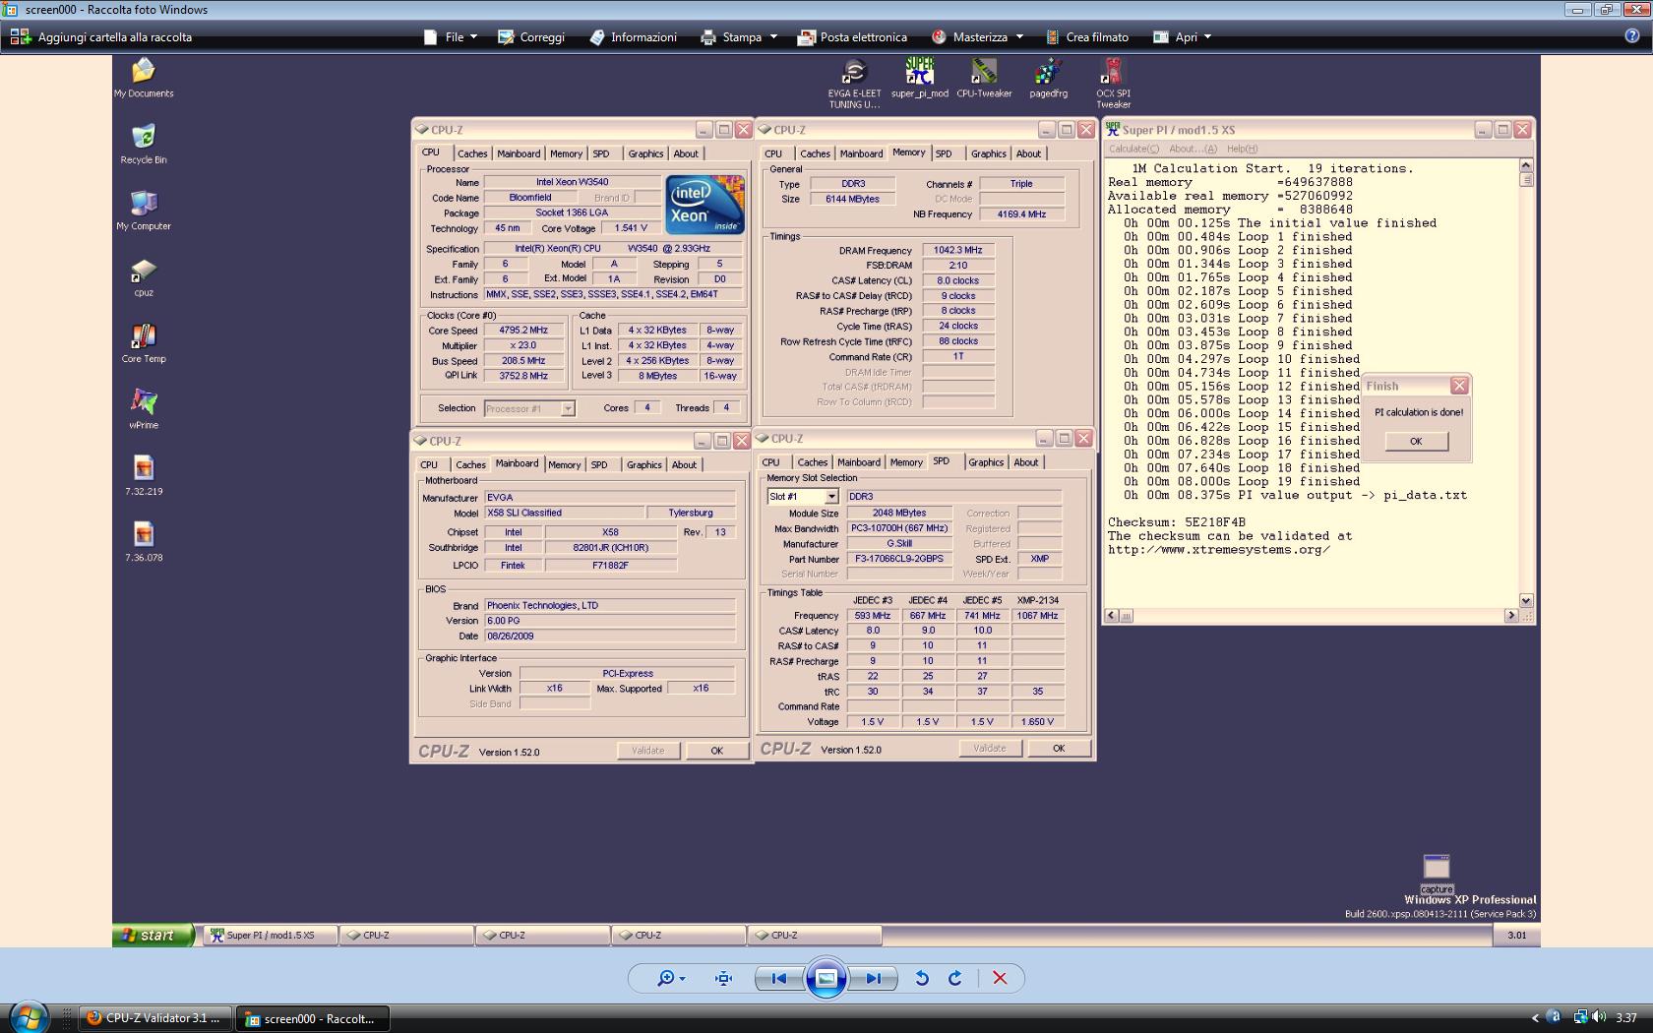1653x1033 pixels.
Task: Select the About tab in bottom-left CPU-Z Mainboard window
Action: [x=684, y=464]
